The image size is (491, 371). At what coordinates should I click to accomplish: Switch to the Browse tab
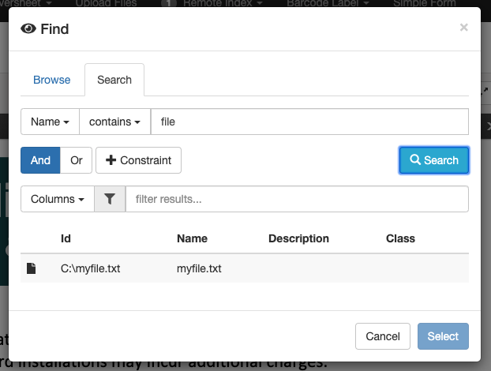[x=51, y=80]
